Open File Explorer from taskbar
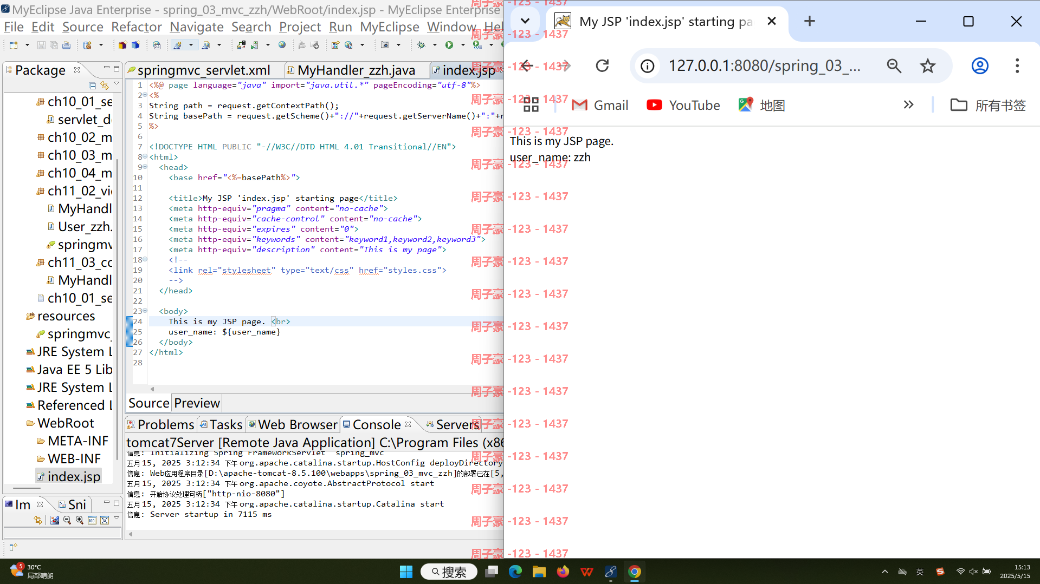The image size is (1040, 584). click(539, 572)
